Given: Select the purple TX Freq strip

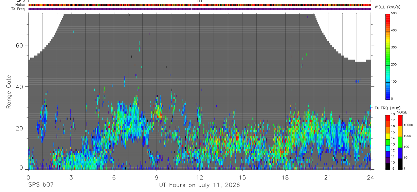Looking at the screenshot, I should click(199, 9).
